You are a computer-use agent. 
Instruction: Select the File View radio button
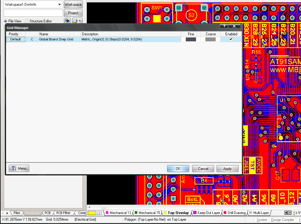[6, 21]
